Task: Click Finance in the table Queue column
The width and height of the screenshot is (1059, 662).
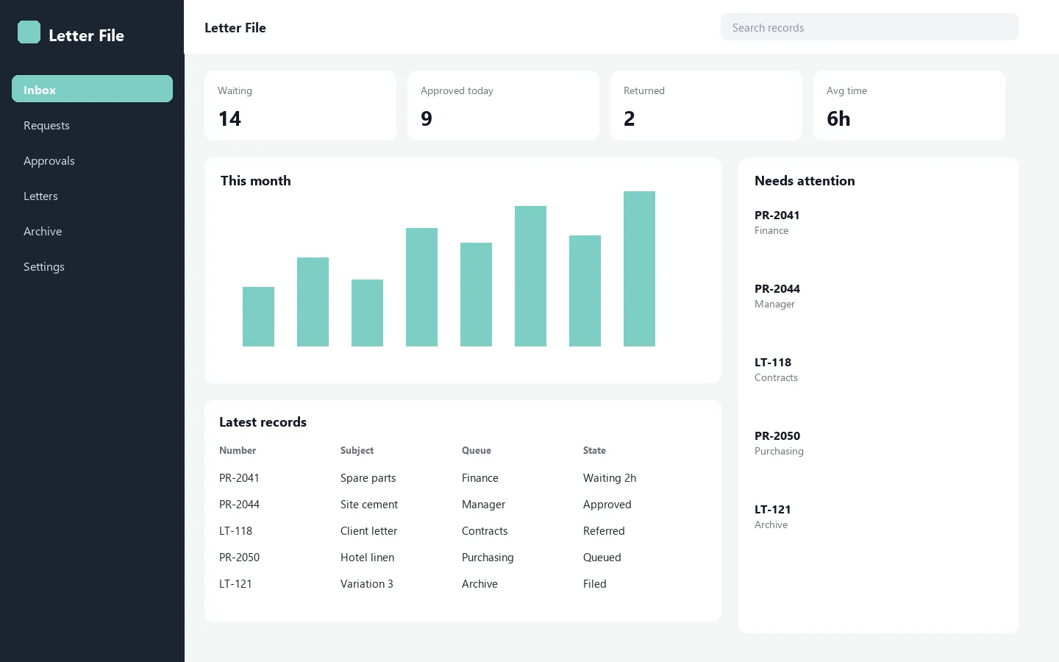Action: (479, 477)
